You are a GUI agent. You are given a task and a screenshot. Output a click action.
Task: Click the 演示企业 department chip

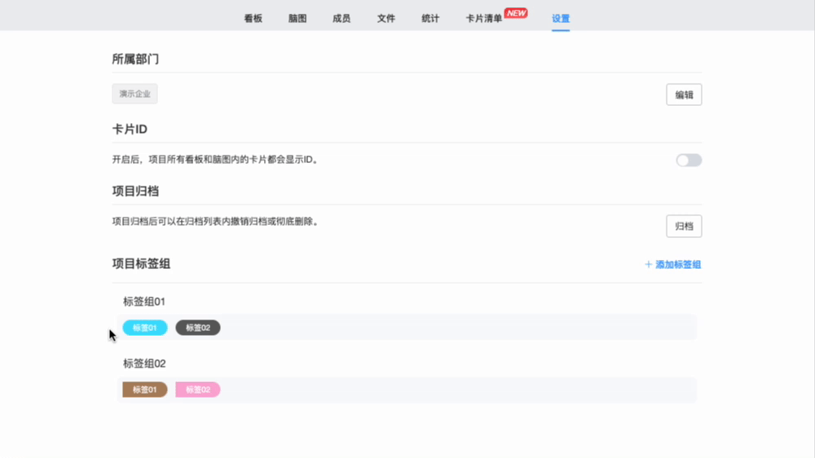(134, 94)
